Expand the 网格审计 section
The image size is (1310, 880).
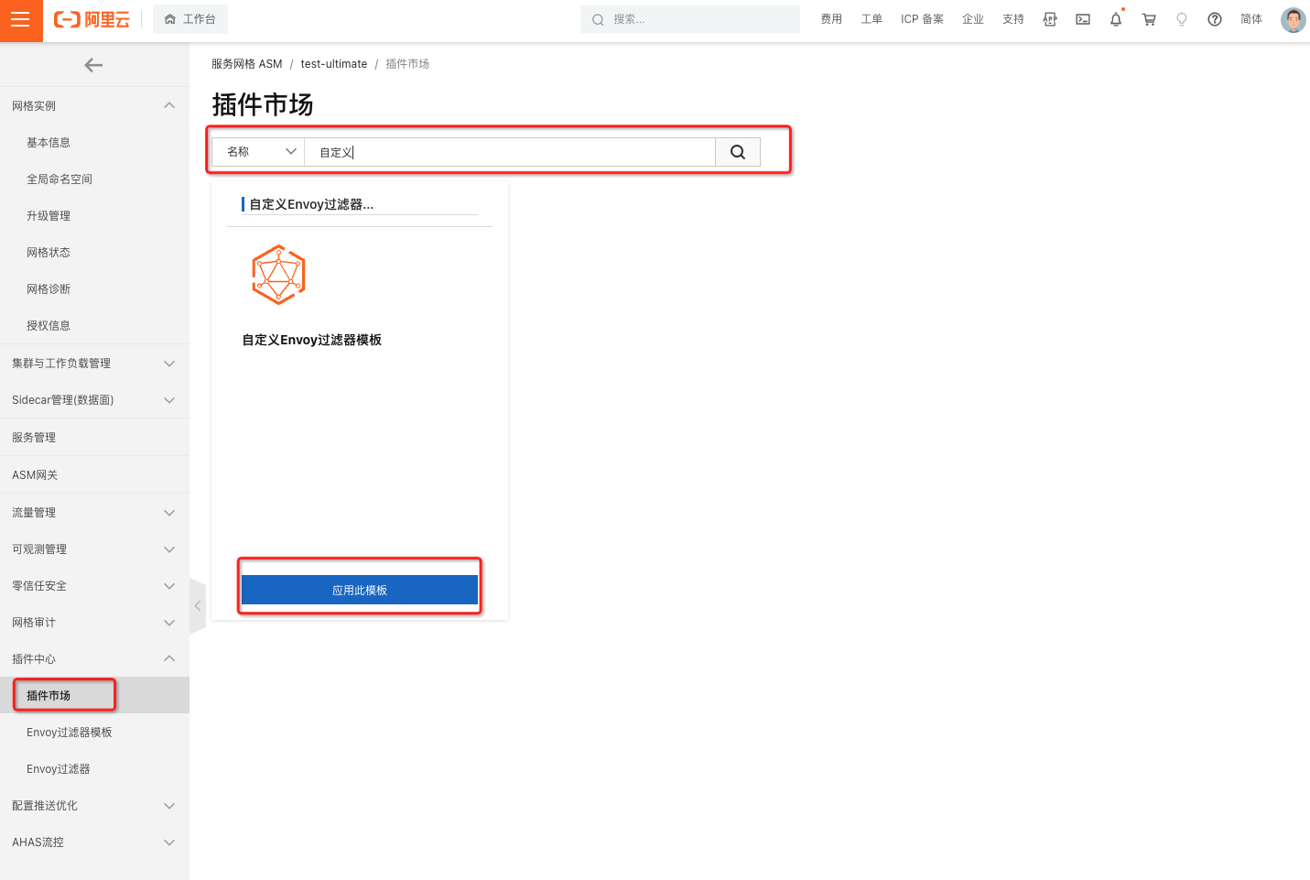coord(94,623)
